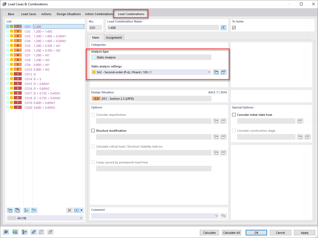Viewport: 318px width, 238px height.
Task: Switch to the Assignment tab
Action: 114,37
